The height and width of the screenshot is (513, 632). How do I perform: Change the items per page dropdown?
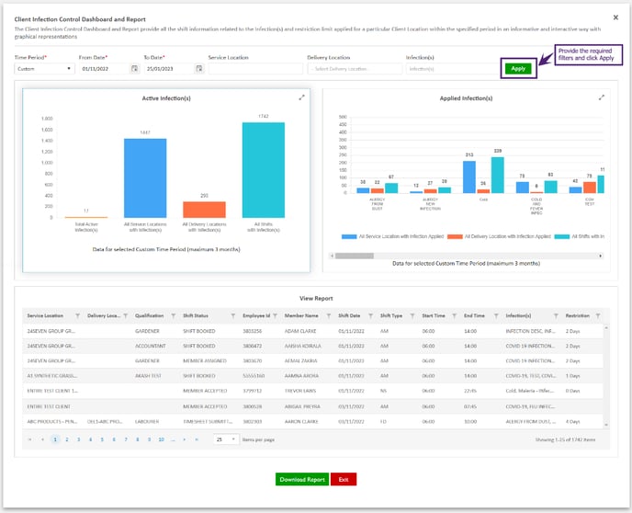[224, 439]
